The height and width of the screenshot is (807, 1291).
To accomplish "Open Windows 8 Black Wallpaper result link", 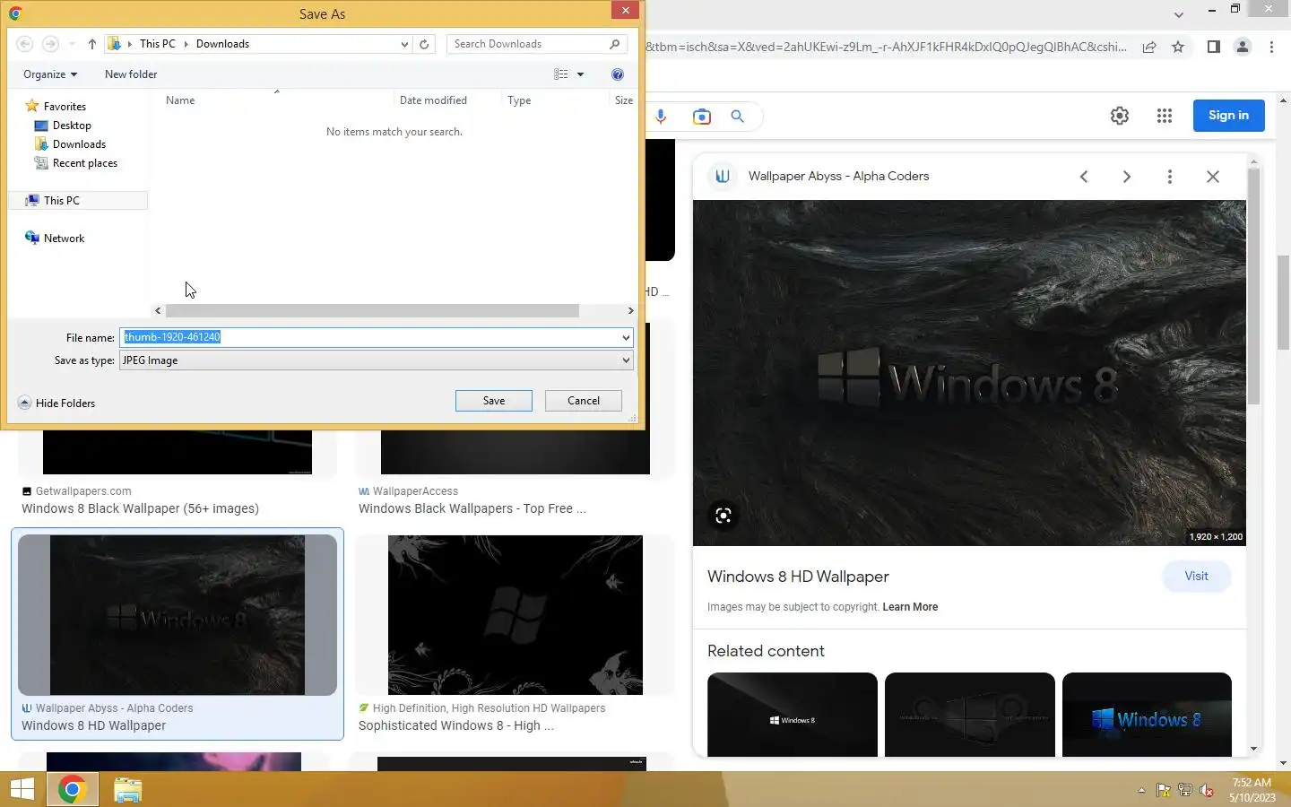I will click(140, 508).
